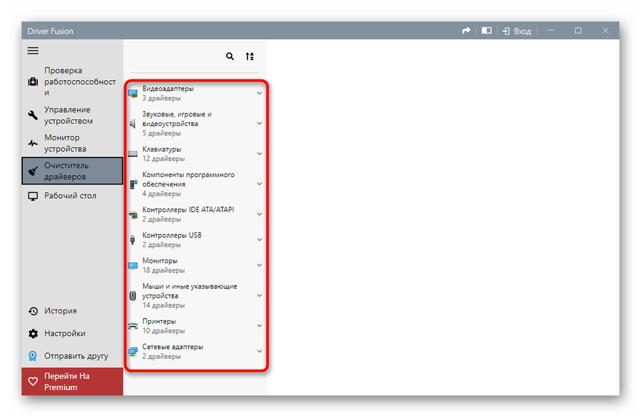Click the keyboard icon for Клавиатуры
Image resolution: width=641 pixels, height=417 pixels.
coord(133,154)
